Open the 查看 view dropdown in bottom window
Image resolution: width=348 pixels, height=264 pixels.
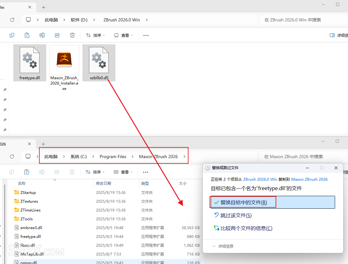123,172
